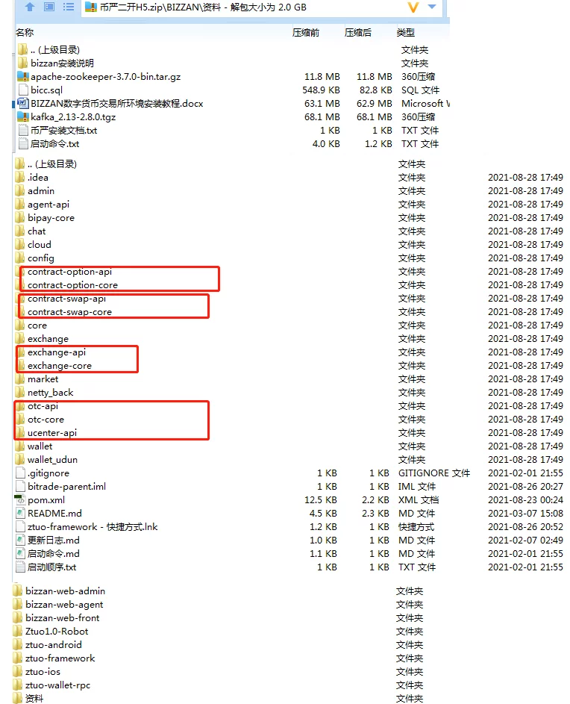Viewport: 570px width, 704px height.
Task: Select the pom.xml file icon
Action: coord(19,499)
